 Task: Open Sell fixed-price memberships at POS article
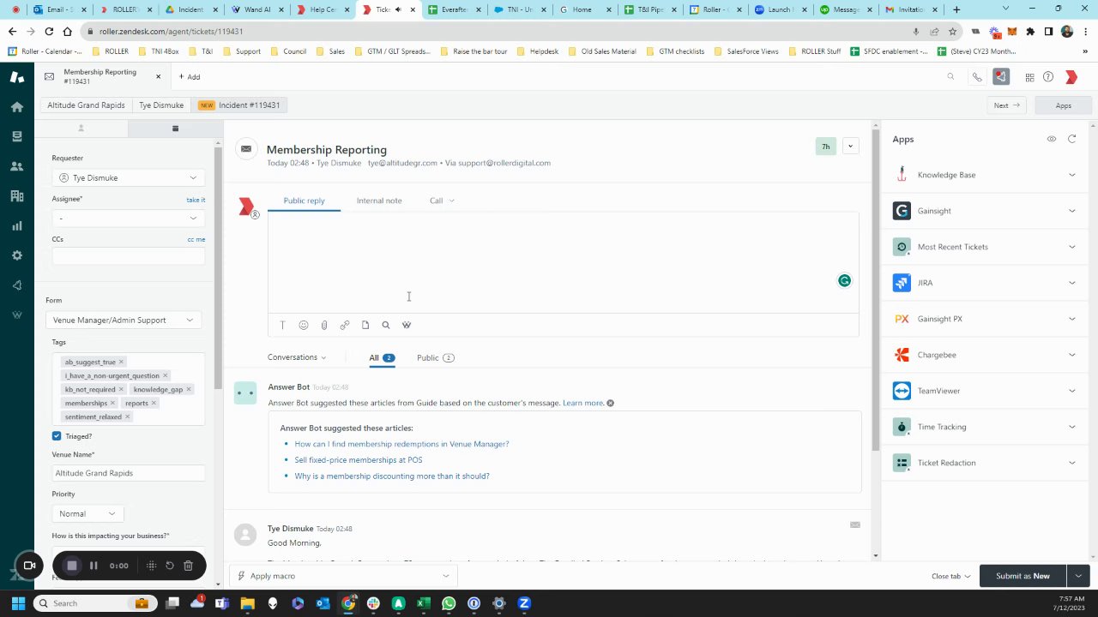point(359,460)
